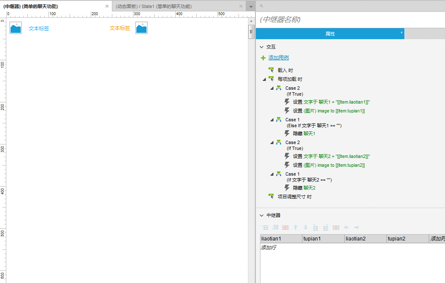Select right image widget on canvas
The width and height of the screenshot is (445, 283).
tap(141, 28)
